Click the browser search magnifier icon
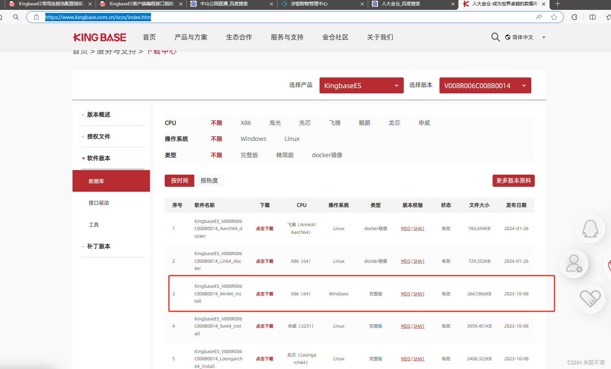Image resolution: width=611 pixels, height=369 pixels. 16,17
